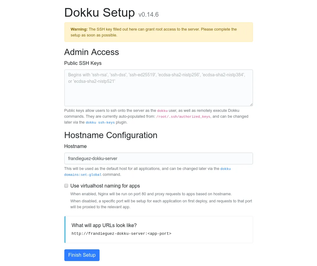317x266 pixels.
Task: Click into the Public SSH Keys text area
Action: (x=158, y=88)
